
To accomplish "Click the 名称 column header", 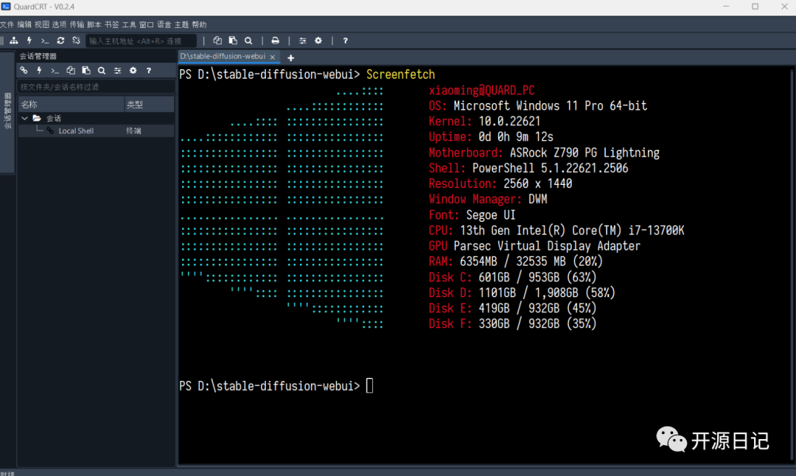I will click(x=71, y=105).
